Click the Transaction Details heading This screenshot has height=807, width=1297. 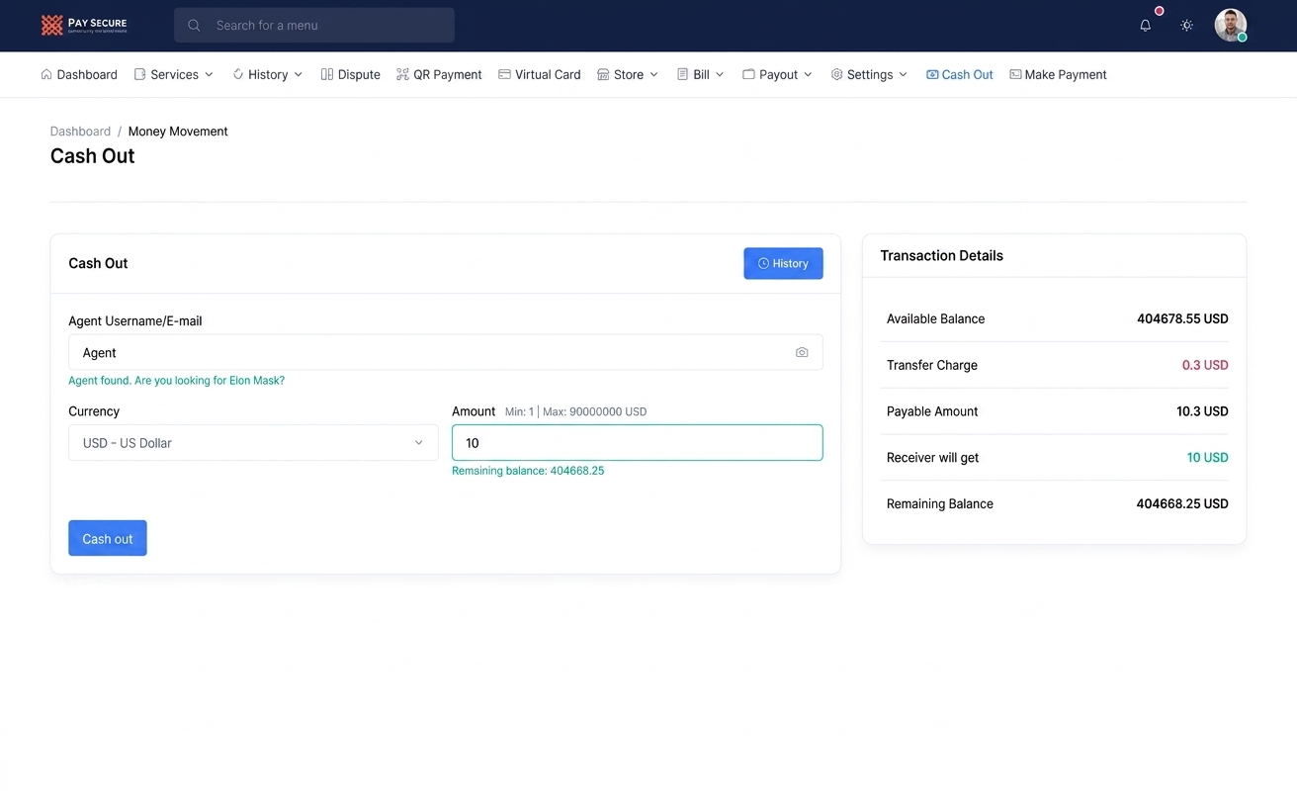(x=941, y=255)
